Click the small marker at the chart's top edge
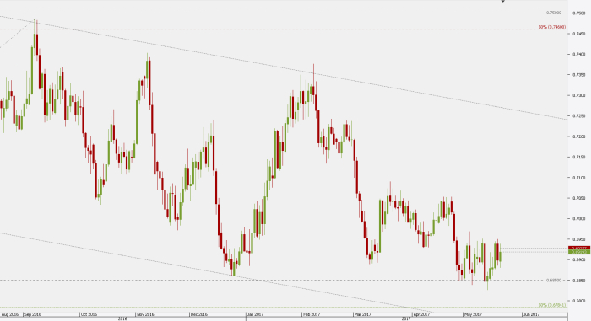The image size is (591, 321). (x=502, y=1)
